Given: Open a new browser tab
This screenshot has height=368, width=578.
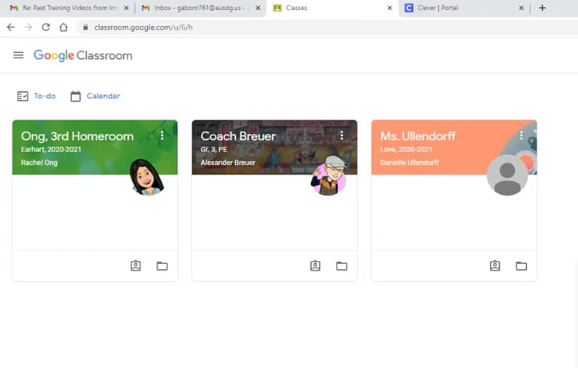Looking at the screenshot, I should coord(542,8).
